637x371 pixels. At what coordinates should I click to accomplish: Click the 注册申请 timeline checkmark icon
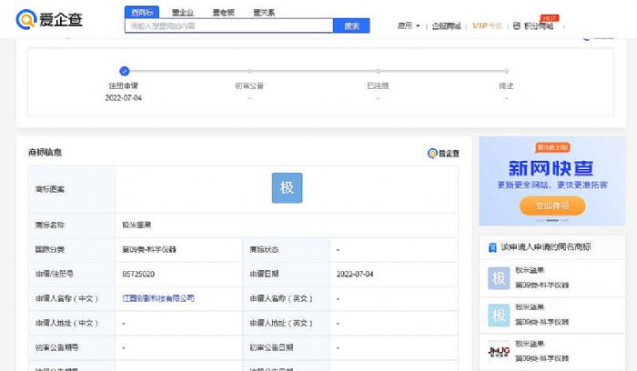pyautogui.click(x=125, y=71)
